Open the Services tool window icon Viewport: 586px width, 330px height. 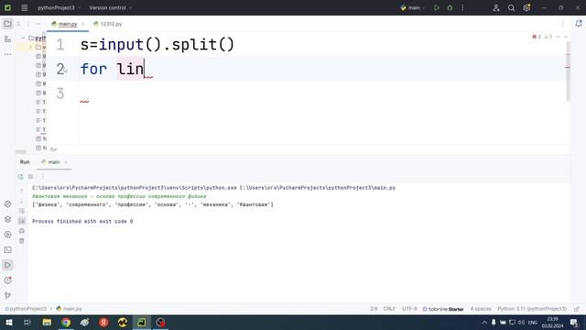click(7, 235)
